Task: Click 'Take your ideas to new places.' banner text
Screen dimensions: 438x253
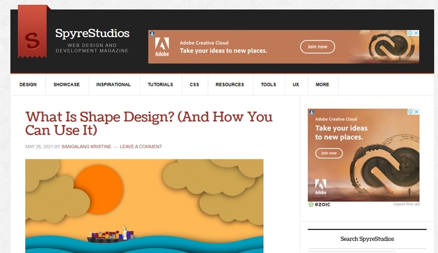Action: tap(223, 51)
